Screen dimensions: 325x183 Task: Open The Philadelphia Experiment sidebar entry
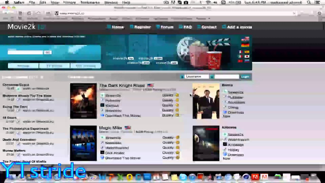click(25, 129)
